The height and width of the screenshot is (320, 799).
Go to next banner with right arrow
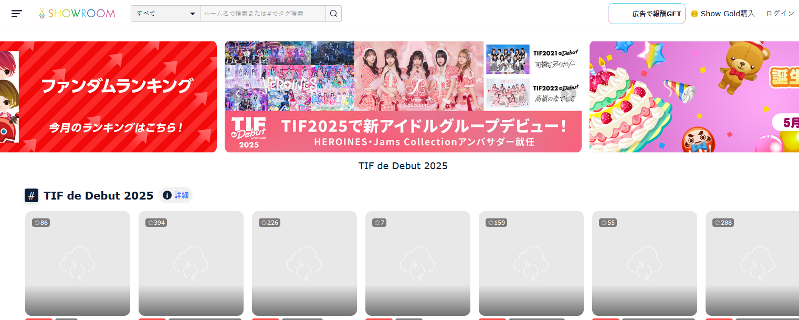[569, 95]
